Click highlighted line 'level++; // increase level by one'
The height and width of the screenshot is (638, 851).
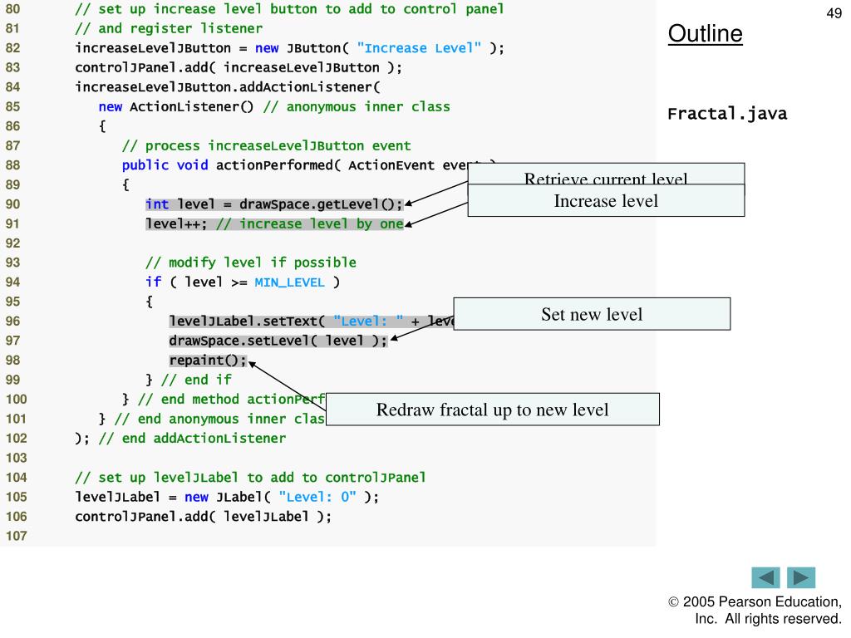[x=274, y=224]
